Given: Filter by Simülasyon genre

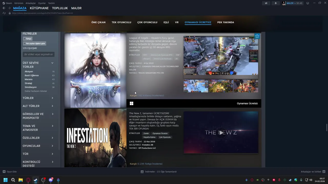Looking at the screenshot, I should click(30, 87).
